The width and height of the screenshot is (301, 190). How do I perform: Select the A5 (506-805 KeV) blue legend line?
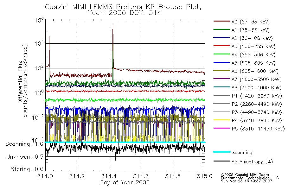pos(222,62)
